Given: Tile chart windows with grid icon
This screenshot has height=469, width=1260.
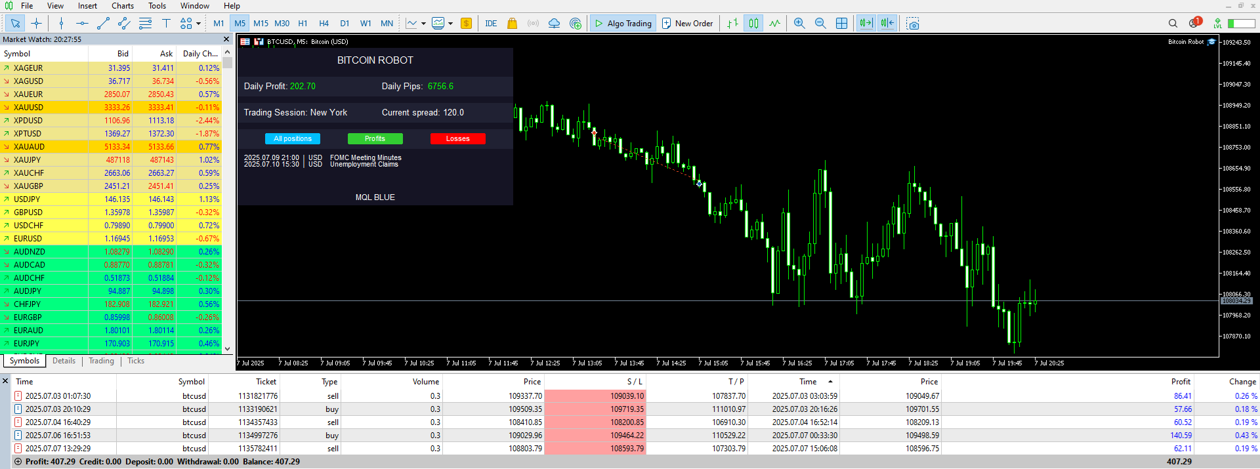Looking at the screenshot, I should 841,24.
